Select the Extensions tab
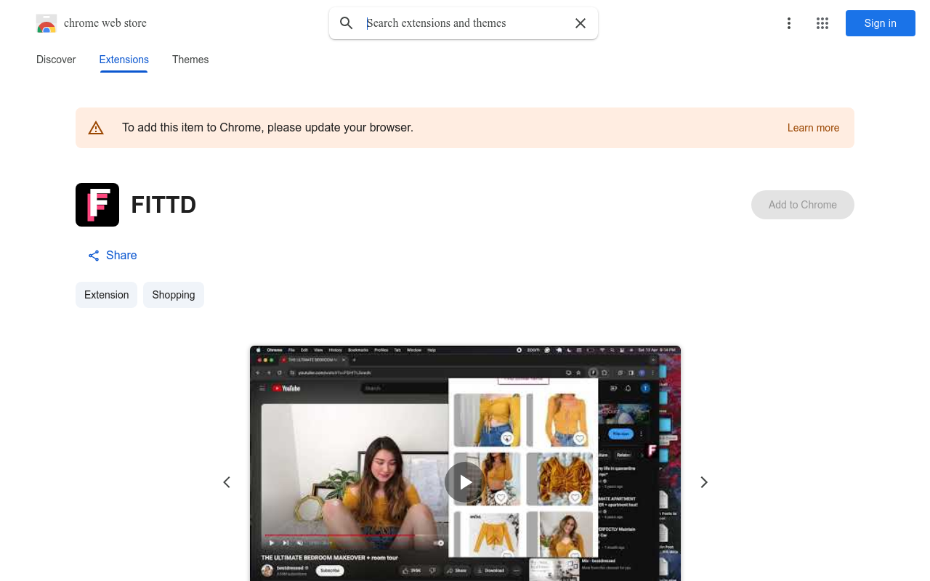930x581 pixels. [124, 60]
